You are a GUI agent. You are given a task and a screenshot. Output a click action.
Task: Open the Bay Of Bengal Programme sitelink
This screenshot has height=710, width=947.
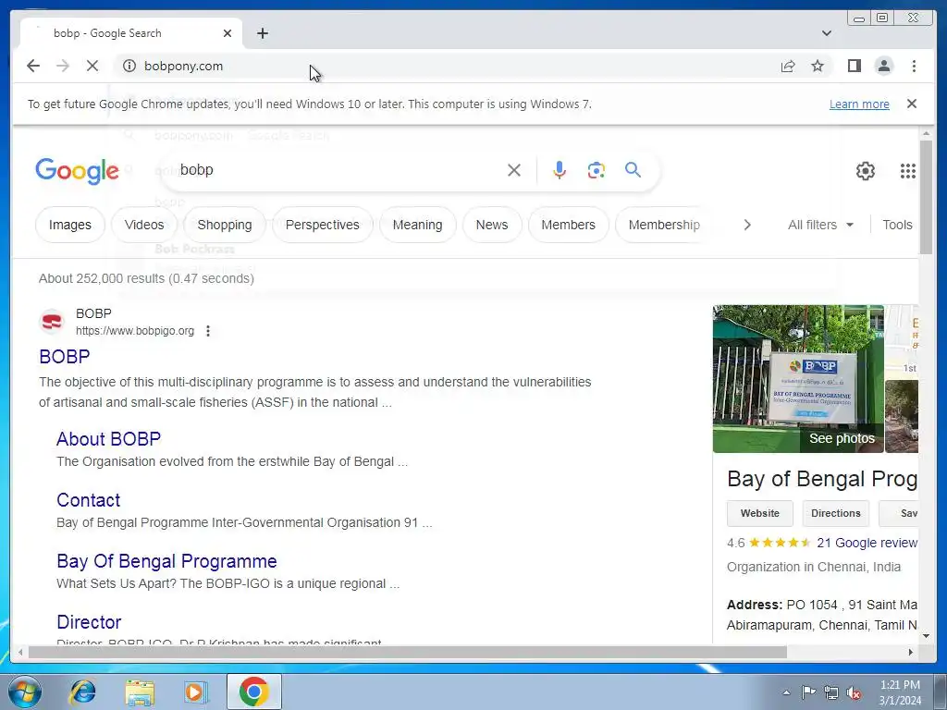166,561
